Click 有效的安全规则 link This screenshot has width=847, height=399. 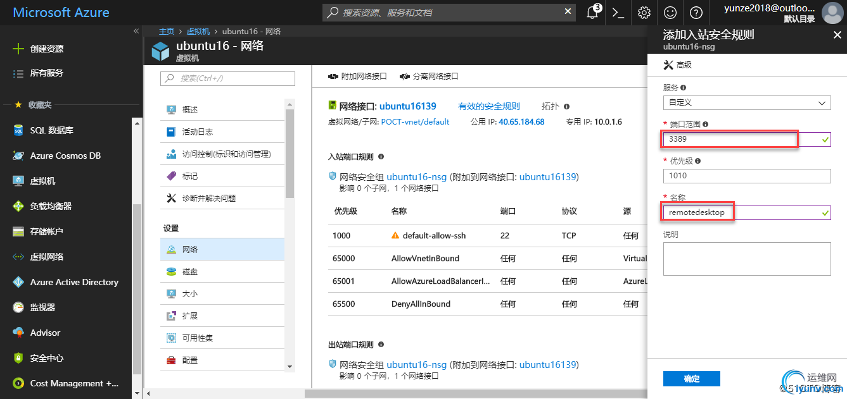489,106
